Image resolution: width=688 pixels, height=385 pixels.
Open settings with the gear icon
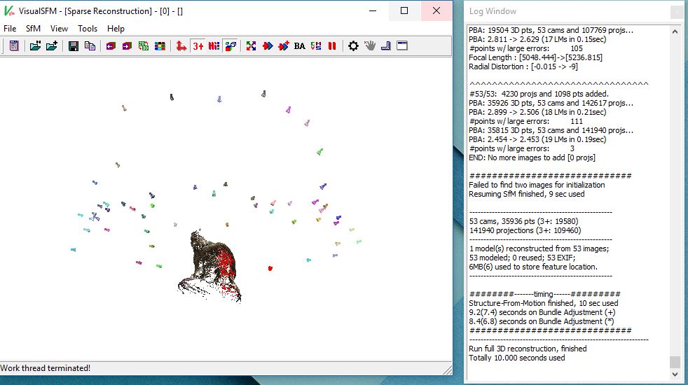pyautogui.click(x=353, y=46)
